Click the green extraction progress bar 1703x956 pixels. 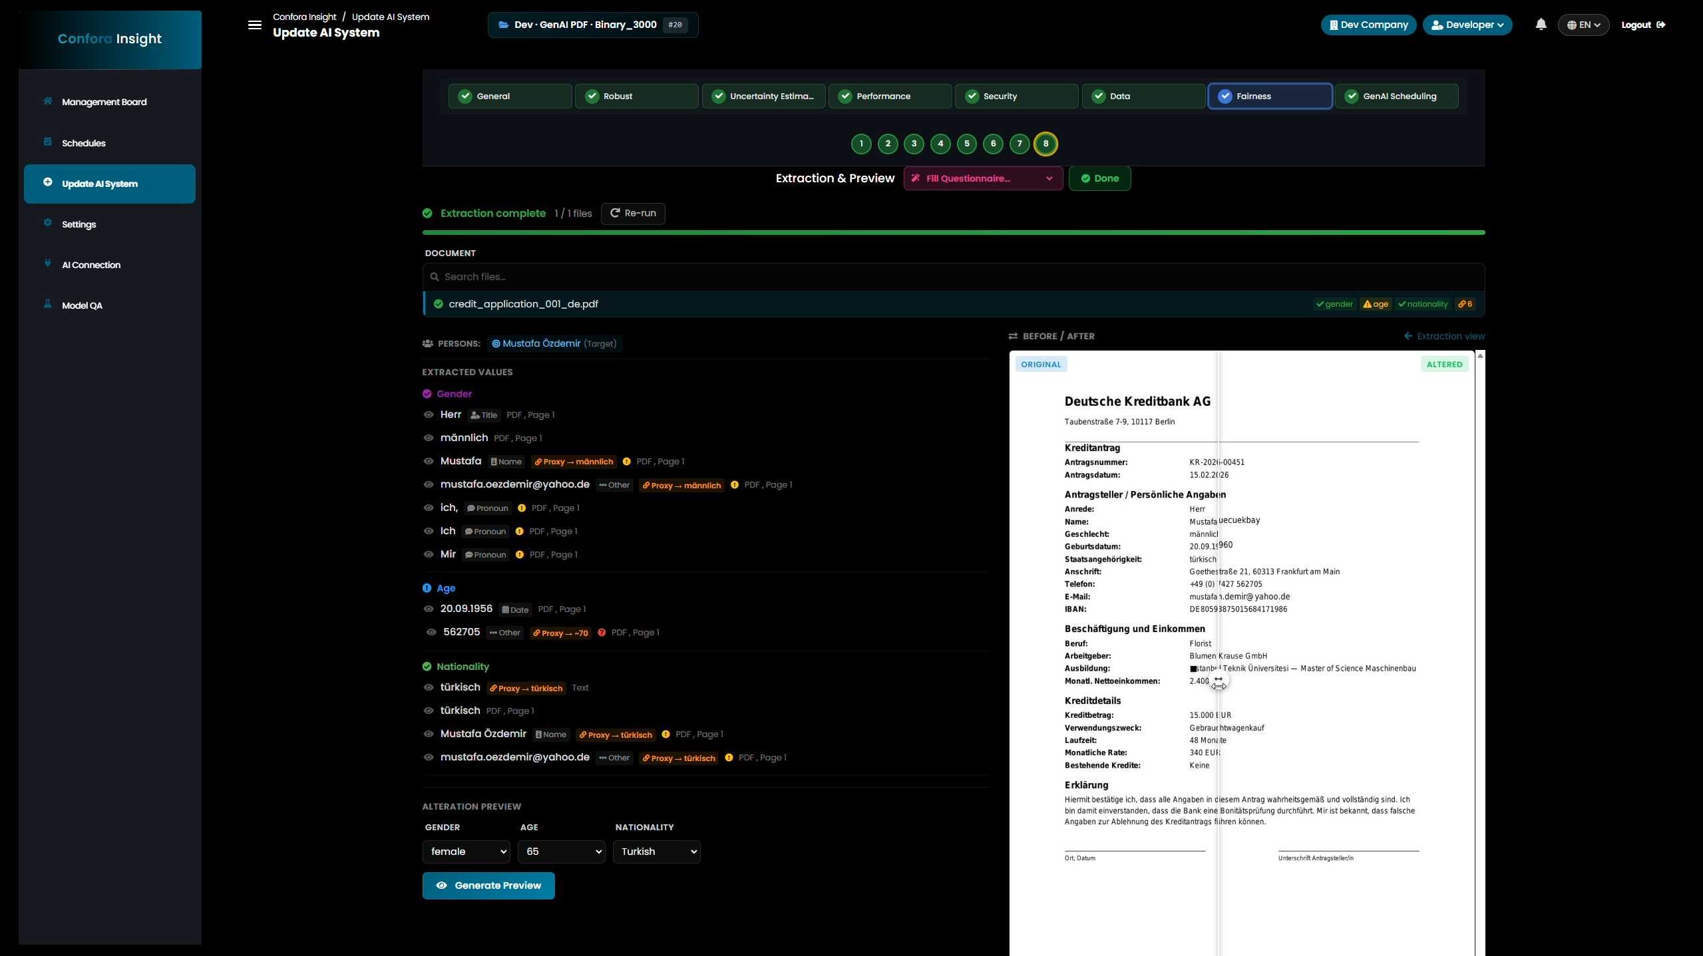(954, 232)
